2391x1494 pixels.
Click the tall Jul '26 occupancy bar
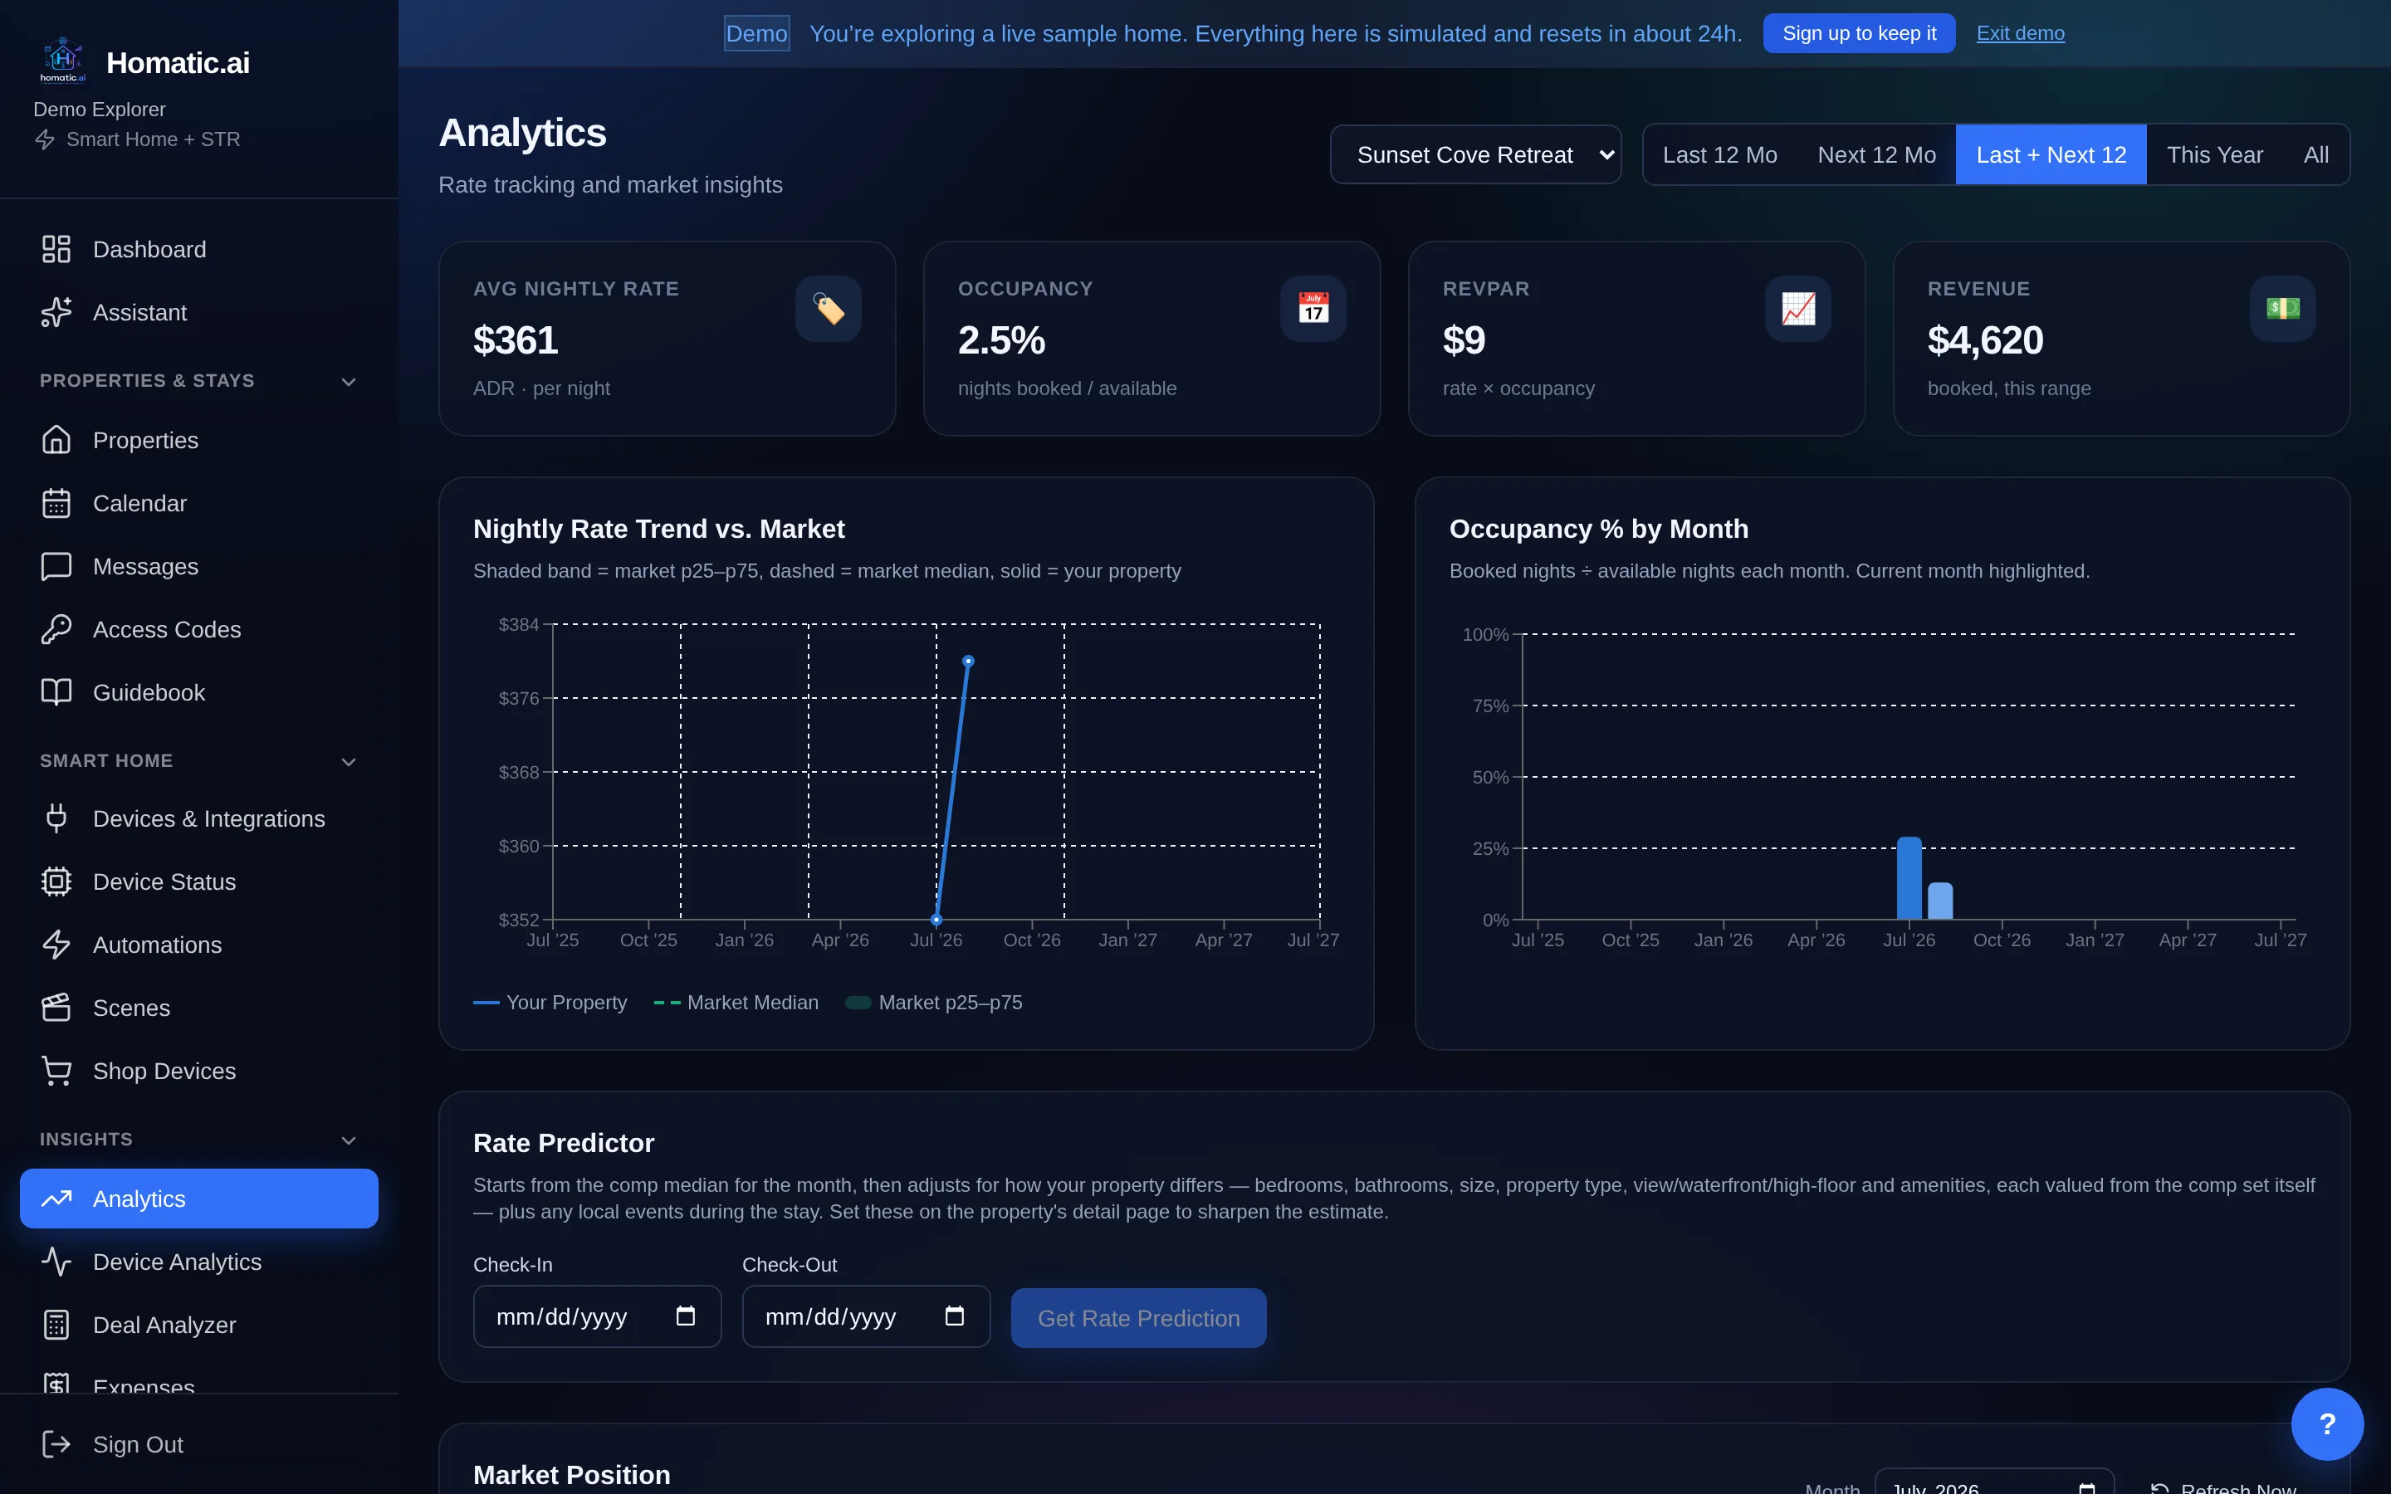[1909, 878]
